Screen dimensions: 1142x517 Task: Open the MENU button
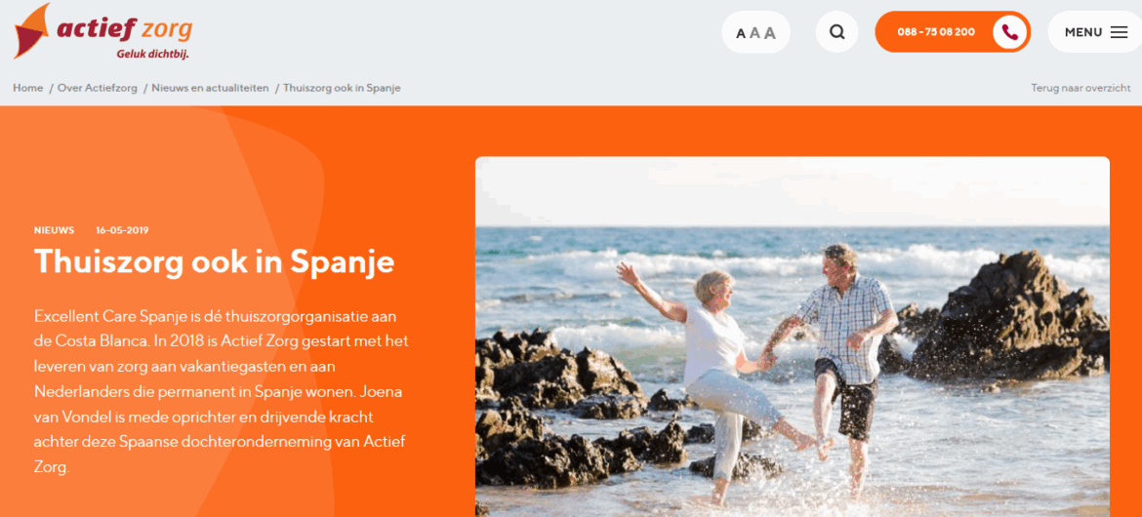(1094, 32)
